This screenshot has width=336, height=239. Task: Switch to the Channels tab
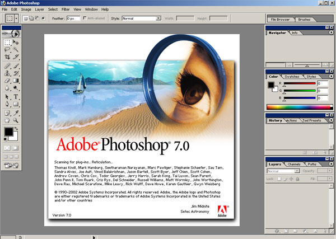pyautogui.click(x=294, y=164)
